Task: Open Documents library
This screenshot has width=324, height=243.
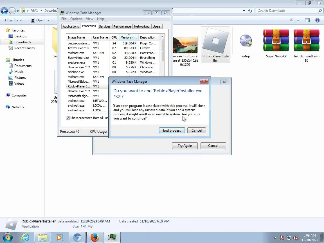Action: pos(23,66)
